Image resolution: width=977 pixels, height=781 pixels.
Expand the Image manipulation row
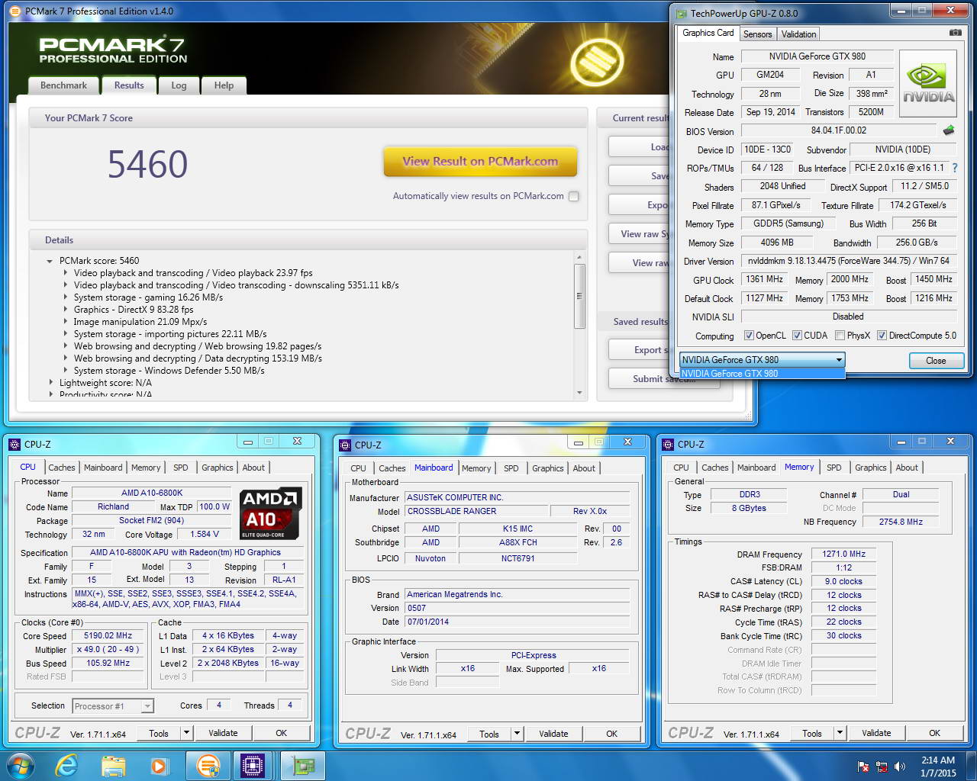[x=65, y=322]
